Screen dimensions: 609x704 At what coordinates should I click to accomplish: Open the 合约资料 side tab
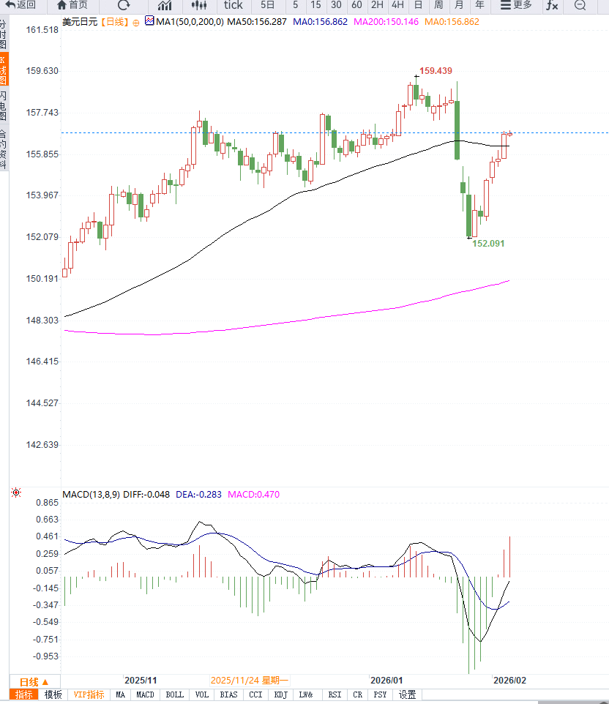pos(4,149)
